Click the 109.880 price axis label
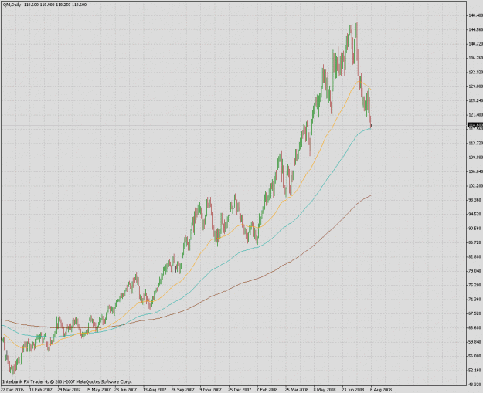This screenshot has width=483, height=393. (x=476, y=158)
